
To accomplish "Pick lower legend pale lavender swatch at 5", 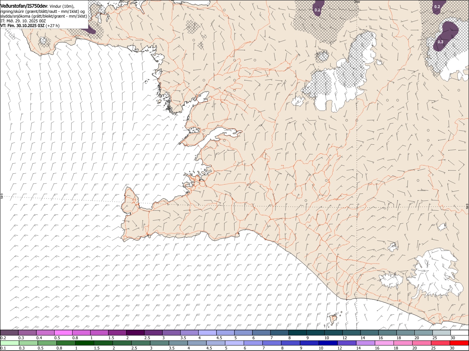I will 234,343.
